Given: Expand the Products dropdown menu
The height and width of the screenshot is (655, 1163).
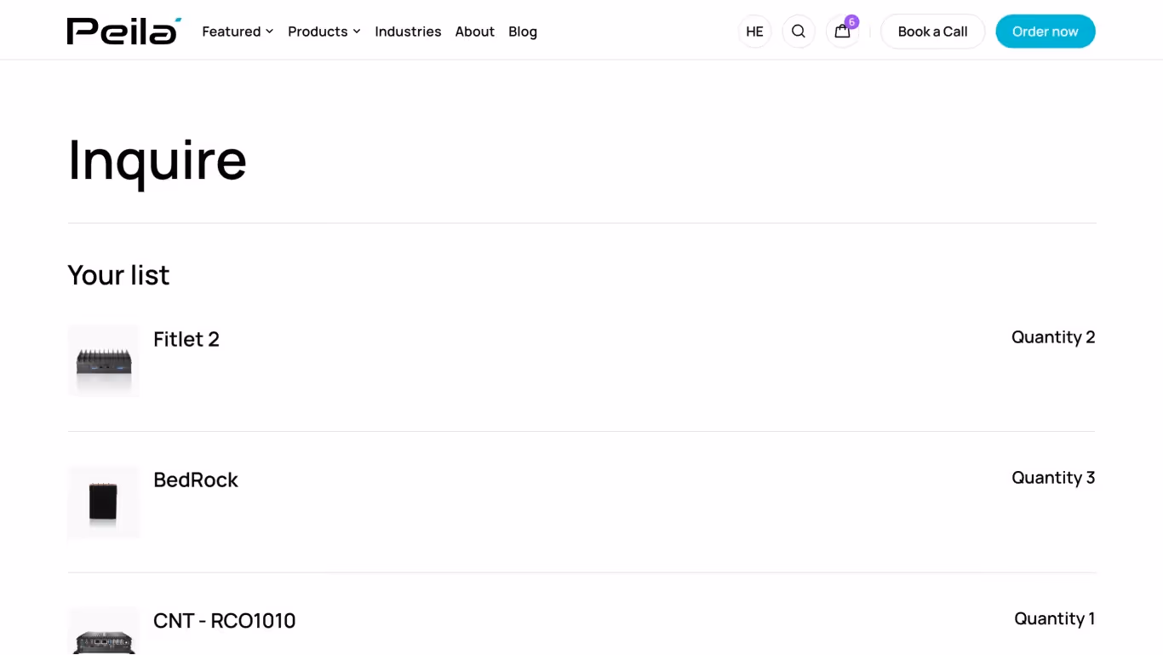Looking at the screenshot, I should click(324, 32).
